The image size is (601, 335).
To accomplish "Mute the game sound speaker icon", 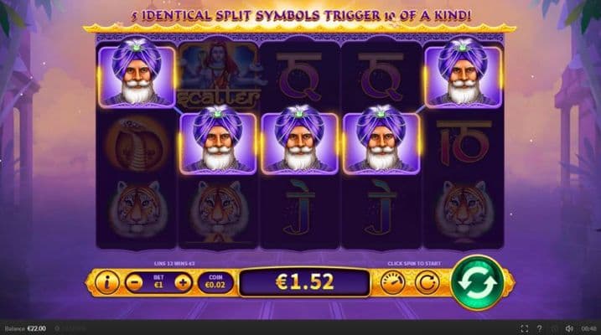I will pyautogui.click(x=569, y=328).
